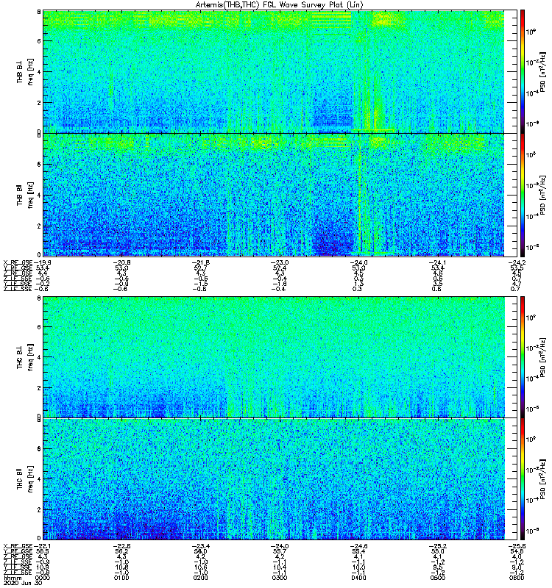Click the "THB B∥ freq [Hz]" y-axis label

tap(25, 195)
